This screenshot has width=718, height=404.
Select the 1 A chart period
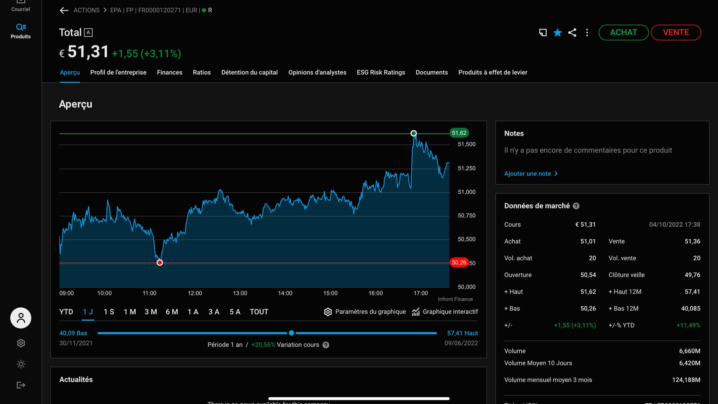click(x=193, y=312)
